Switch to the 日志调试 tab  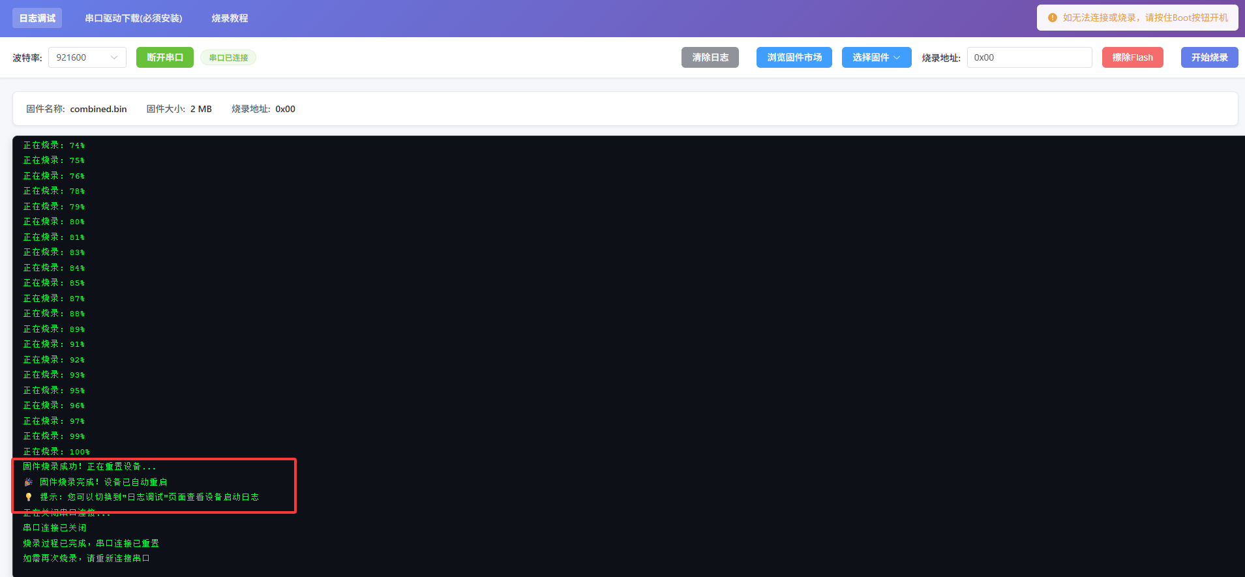(x=37, y=18)
